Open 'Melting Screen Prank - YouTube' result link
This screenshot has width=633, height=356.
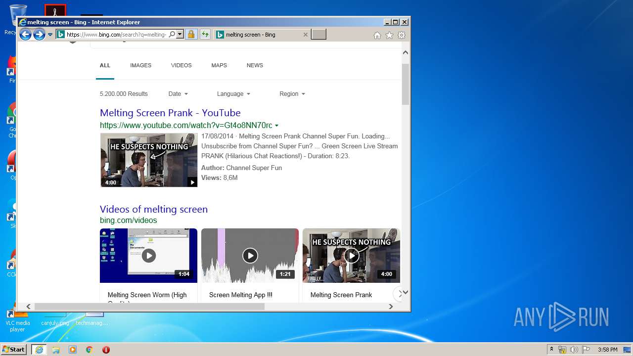pyautogui.click(x=170, y=113)
